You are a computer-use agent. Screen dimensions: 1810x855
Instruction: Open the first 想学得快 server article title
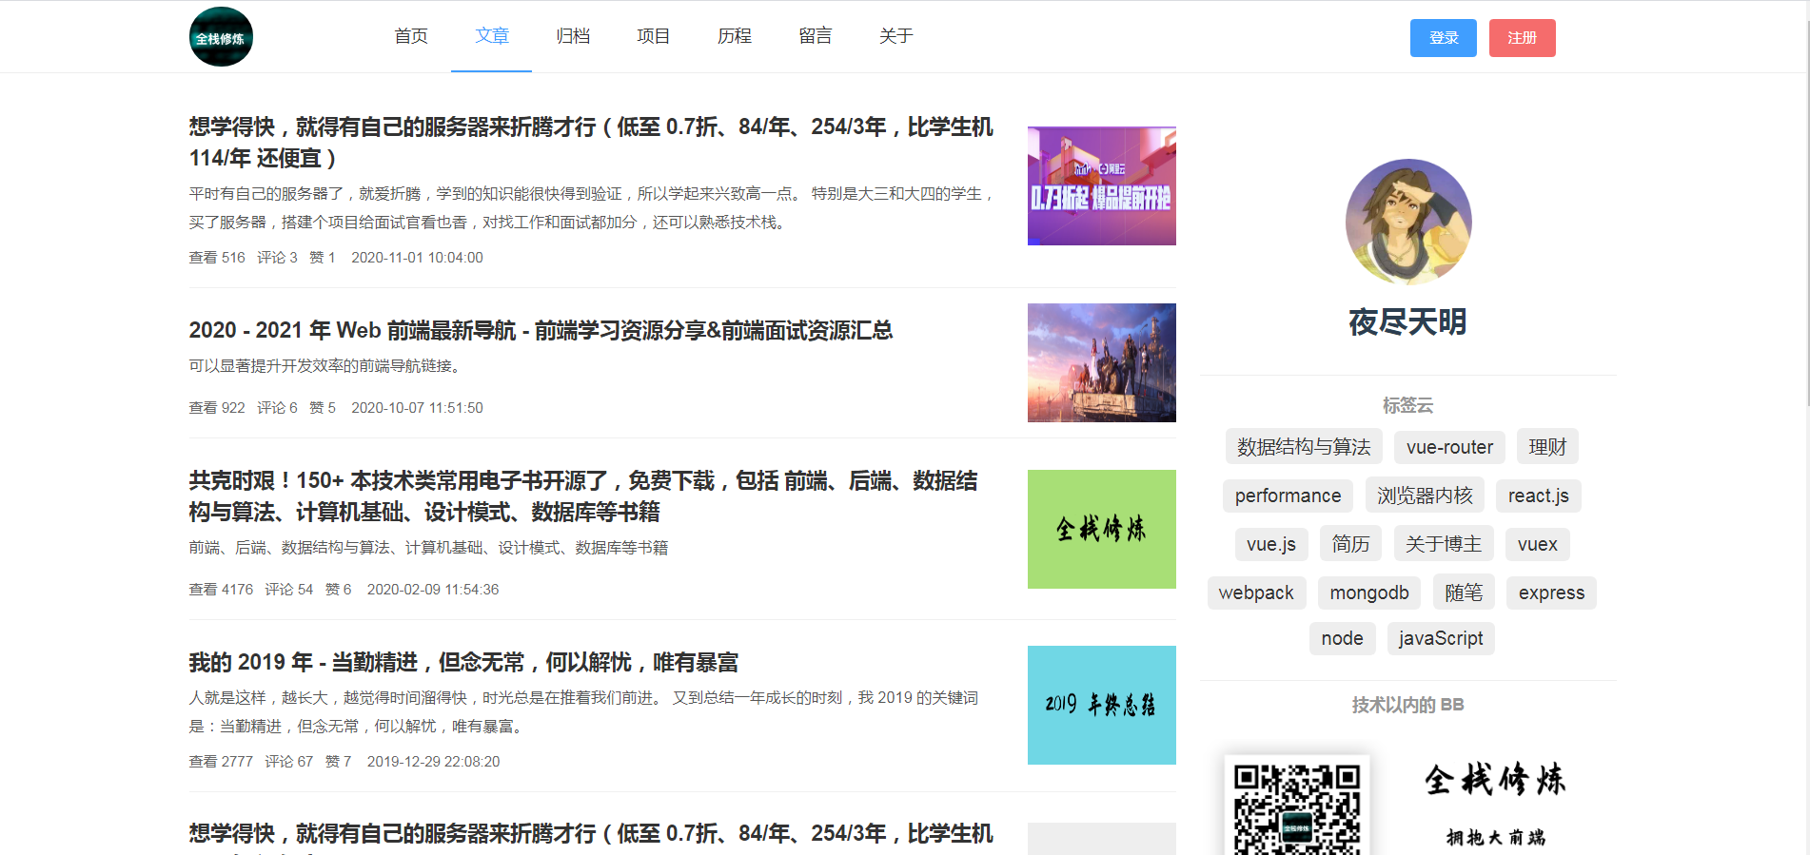pos(591,143)
